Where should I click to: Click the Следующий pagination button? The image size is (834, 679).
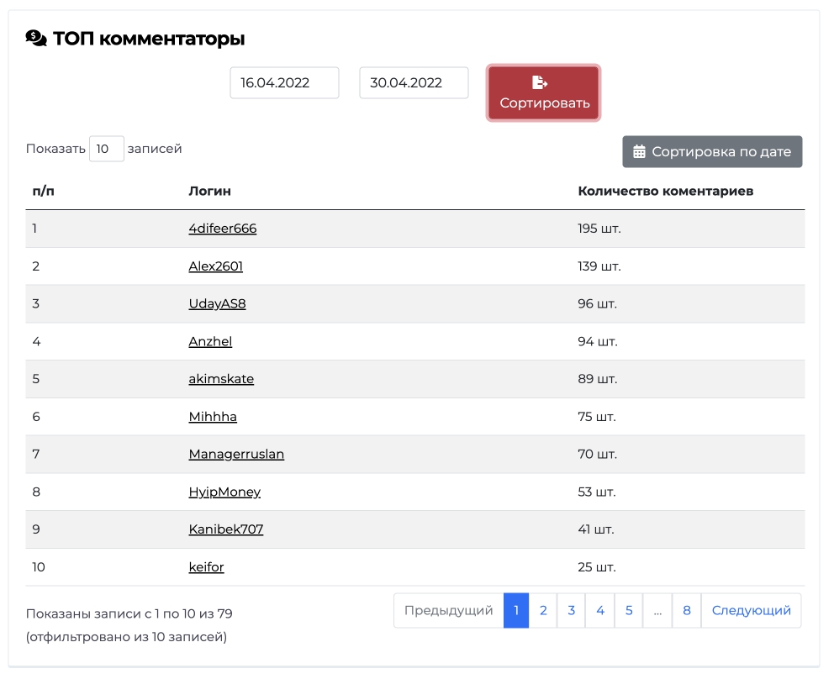pos(751,610)
